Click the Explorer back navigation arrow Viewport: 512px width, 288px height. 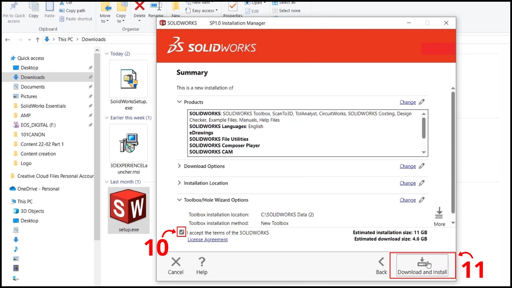click(x=8, y=39)
